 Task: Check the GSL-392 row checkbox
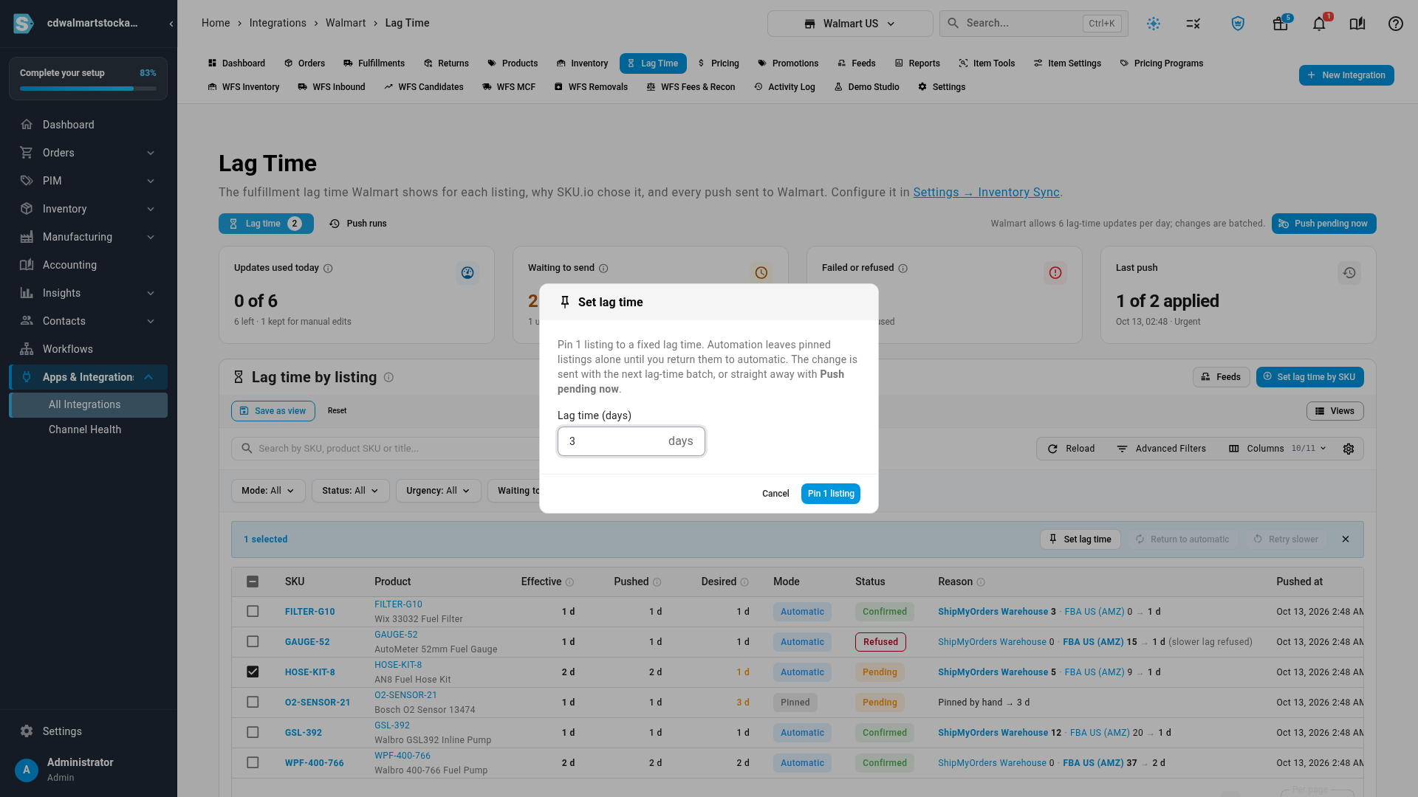tap(253, 733)
